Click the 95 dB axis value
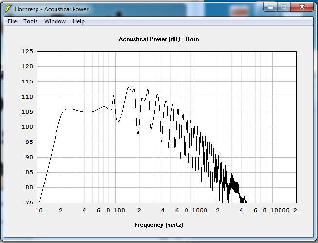Viewport: 318px width, 243px height. (29, 142)
